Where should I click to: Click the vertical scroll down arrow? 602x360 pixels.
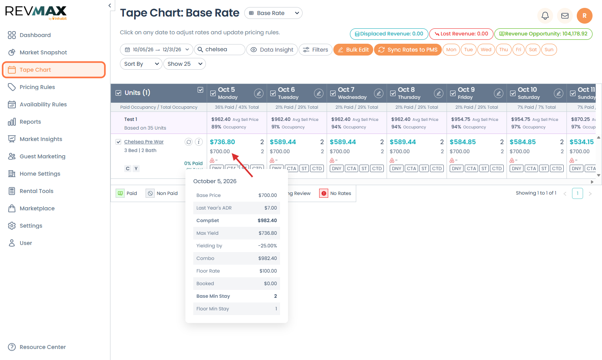pos(599,175)
